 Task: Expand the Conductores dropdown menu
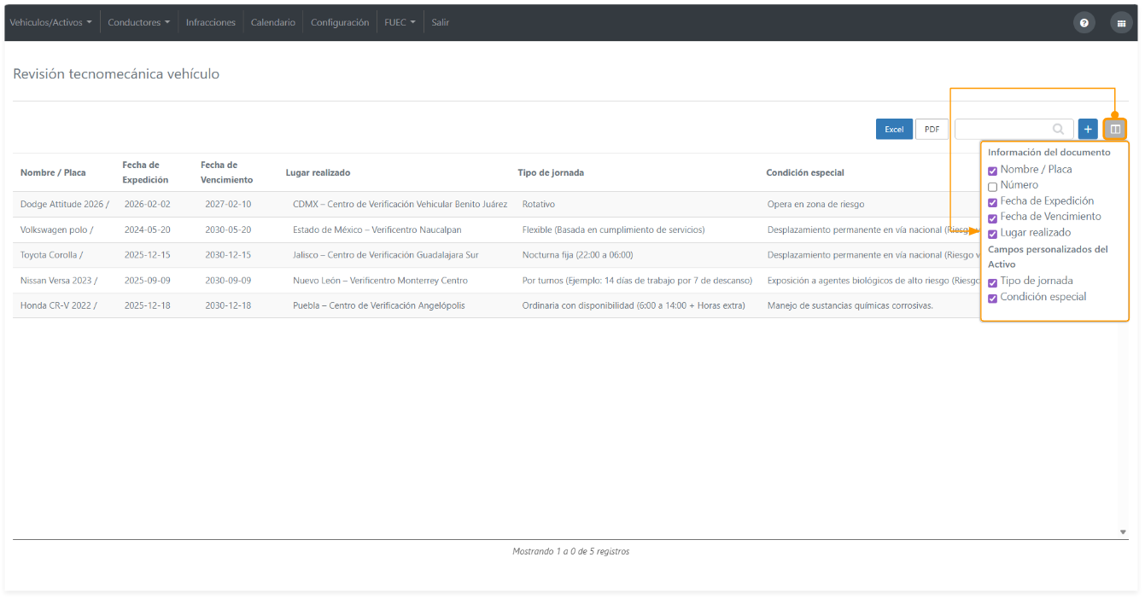(x=138, y=22)
